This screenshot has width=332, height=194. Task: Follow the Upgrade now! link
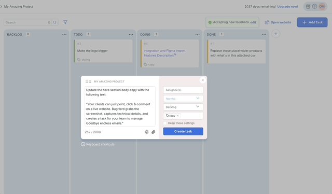(x=287, y=7)
